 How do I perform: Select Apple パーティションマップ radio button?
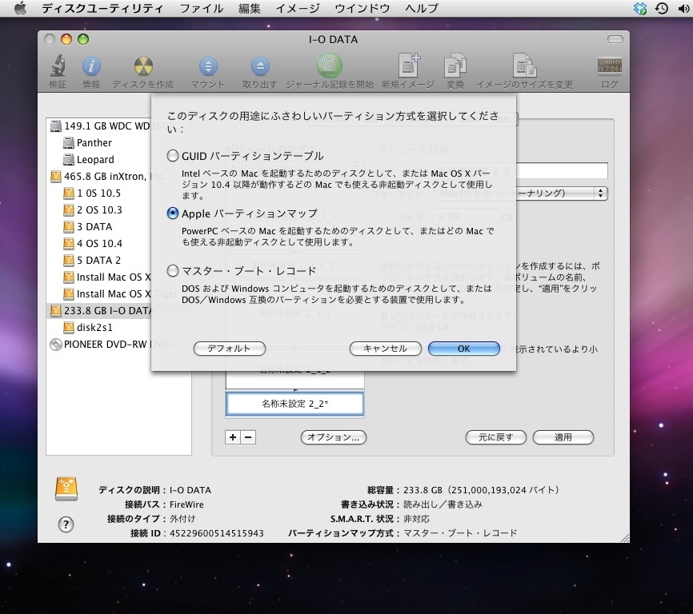pyautogui.click(x=173, y=213)
